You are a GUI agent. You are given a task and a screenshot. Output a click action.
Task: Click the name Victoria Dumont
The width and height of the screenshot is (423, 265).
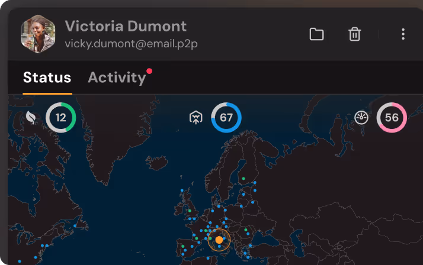pos(126,27)
